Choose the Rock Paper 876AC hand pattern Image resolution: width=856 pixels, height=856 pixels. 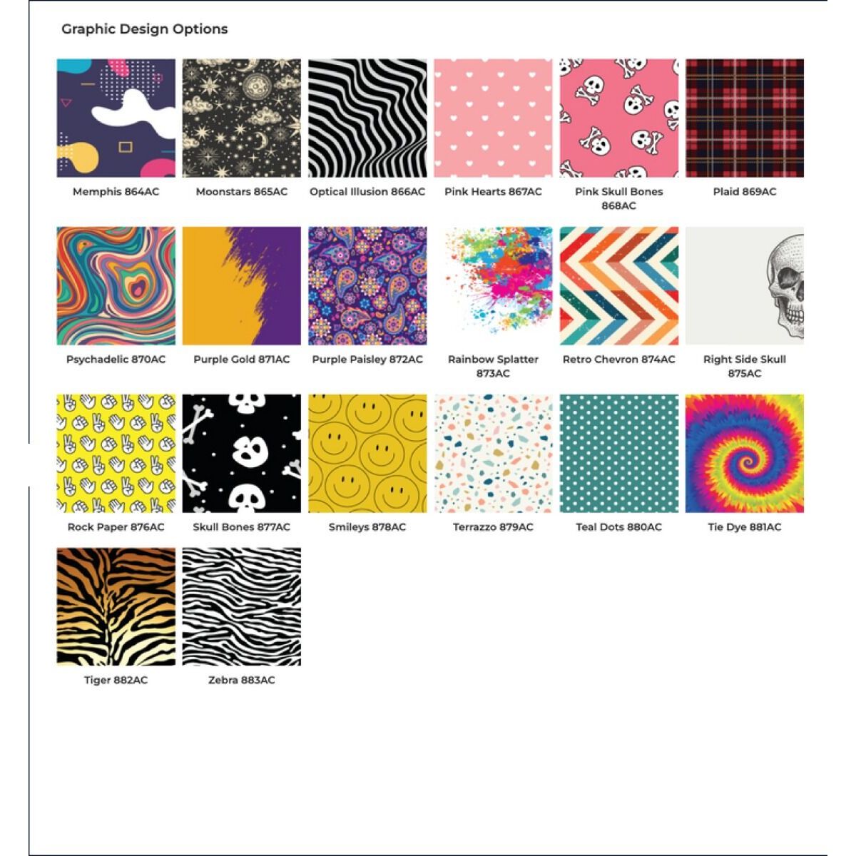(116, 454)
